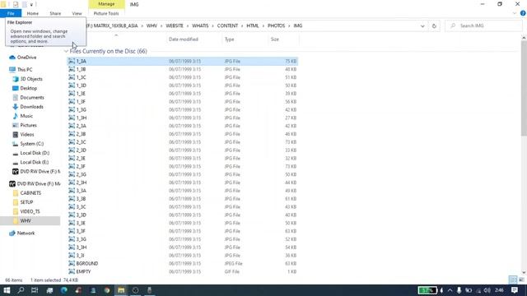Expand the address bar history dropdown
Viewport: 527px width, 296px height.
422,25
